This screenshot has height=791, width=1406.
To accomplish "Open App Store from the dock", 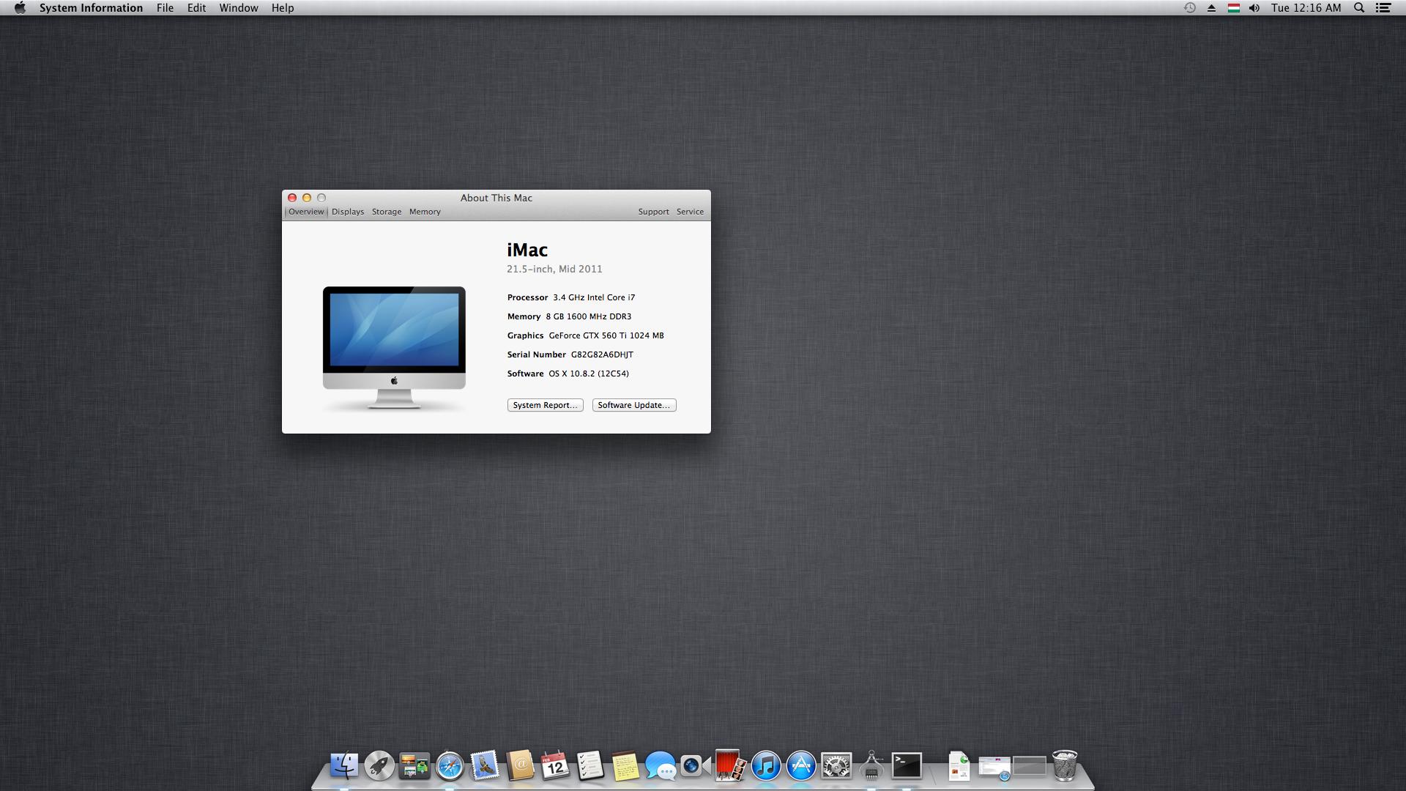I will pyautogui.click(x=801, y=766).
